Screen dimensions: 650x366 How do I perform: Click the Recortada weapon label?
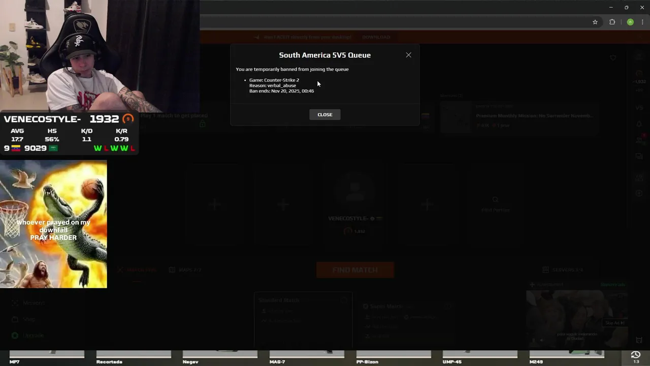pos(109,362)
